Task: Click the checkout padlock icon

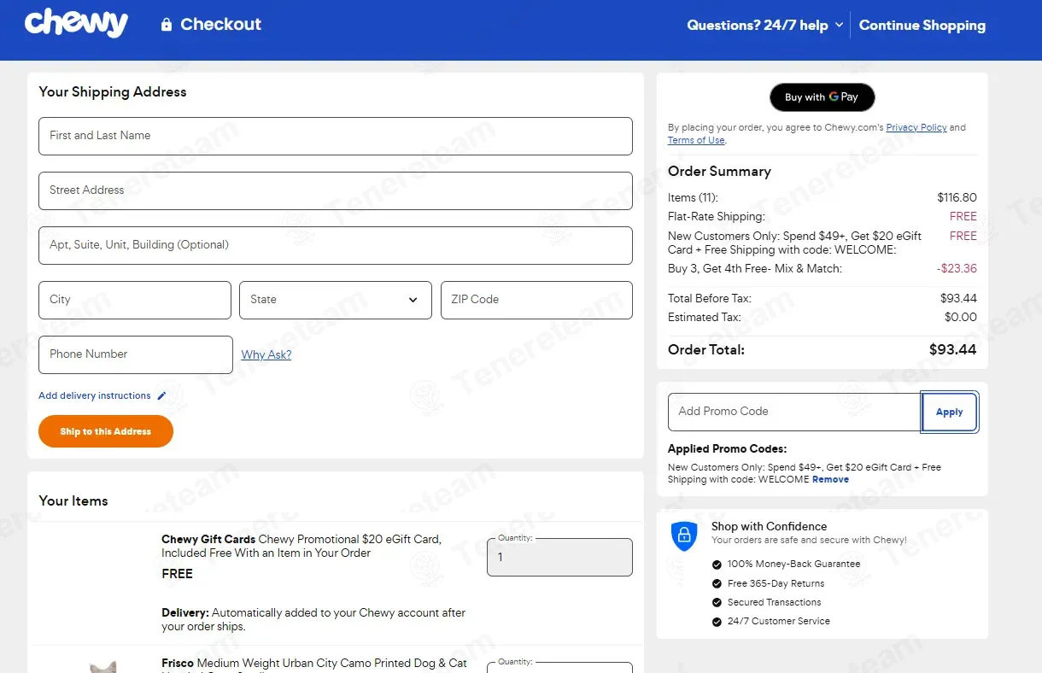Action: (167, 25)
